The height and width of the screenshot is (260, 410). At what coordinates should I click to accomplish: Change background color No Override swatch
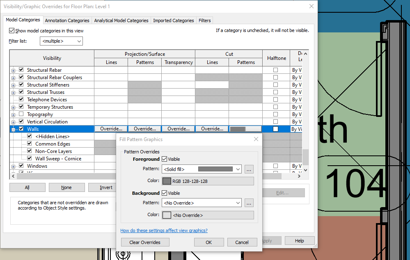coord(208,215)
